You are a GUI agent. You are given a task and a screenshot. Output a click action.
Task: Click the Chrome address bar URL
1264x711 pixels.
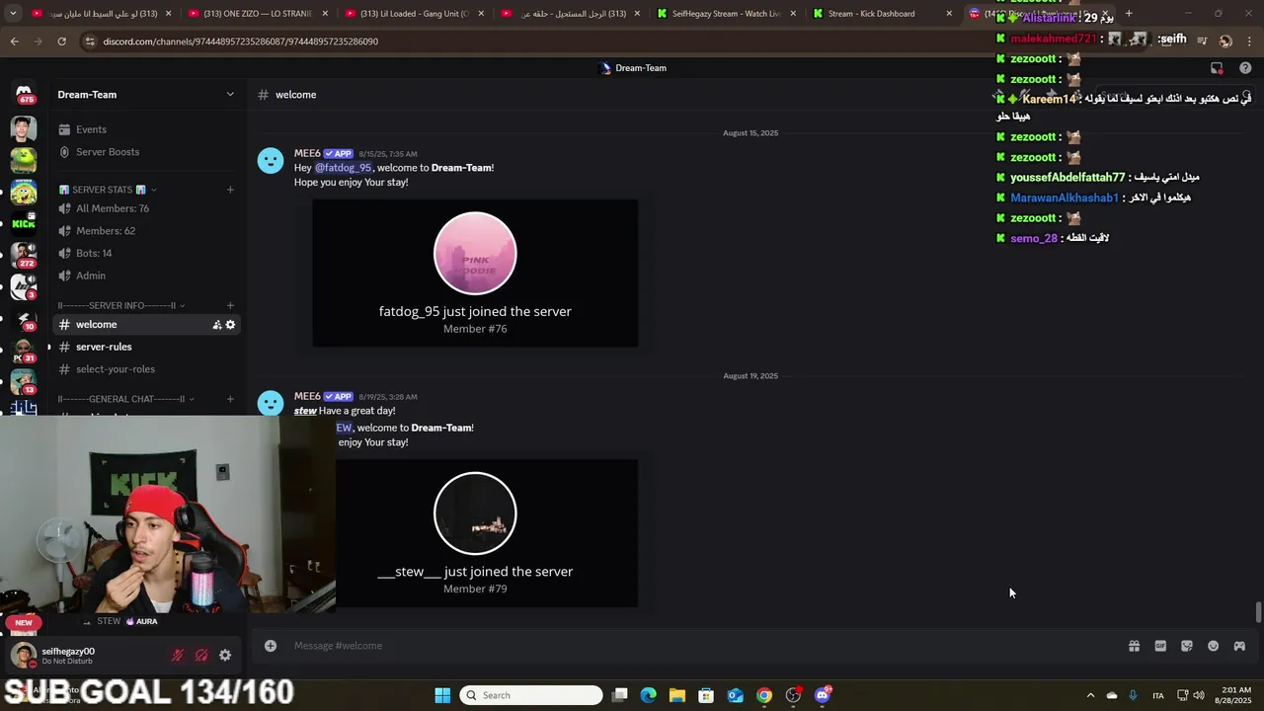(x=241, y=41)
